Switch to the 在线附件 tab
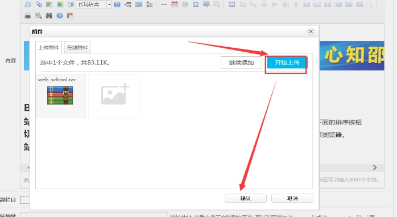This screenshot has height=217, width=397. tap(77, 47)
